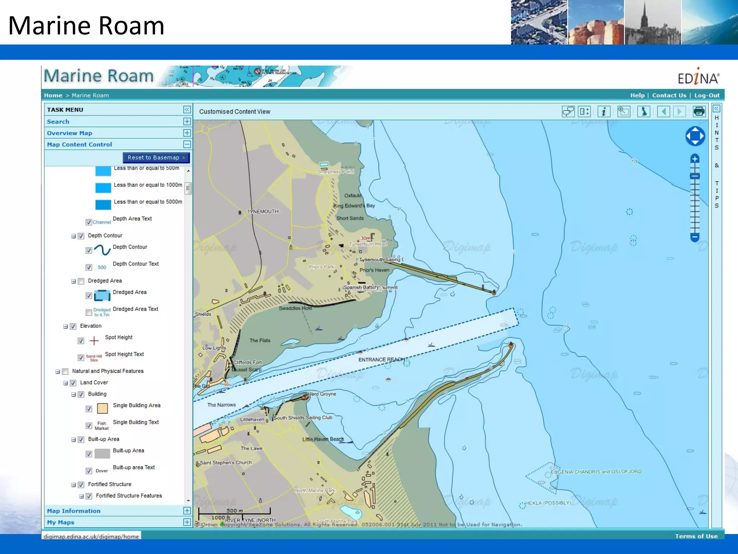Image resolution: width=738 pixels, height=554 pixels.
Task: Uncheck the Depth Contour Text layer
Action: [x=89, y=267]
